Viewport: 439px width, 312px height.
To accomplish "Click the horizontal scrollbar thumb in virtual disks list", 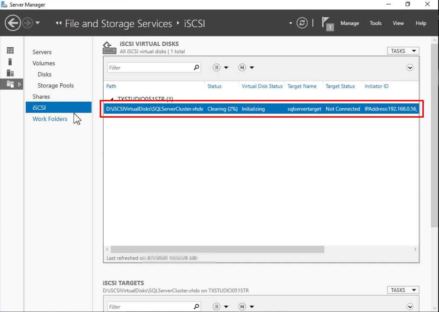I will pos(218,249).
